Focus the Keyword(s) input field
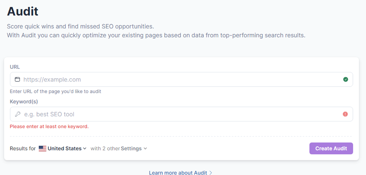The width and height of the screenshot is (366, 175). 180,114
